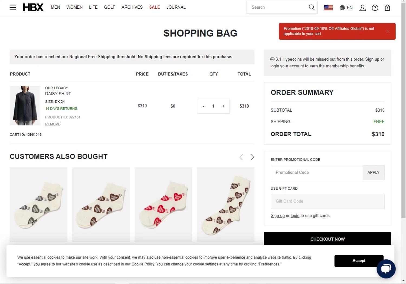Click the Promotional Code input field
Image resolution: width=406 pixels, height=284 pixels.
coord(316,173)
